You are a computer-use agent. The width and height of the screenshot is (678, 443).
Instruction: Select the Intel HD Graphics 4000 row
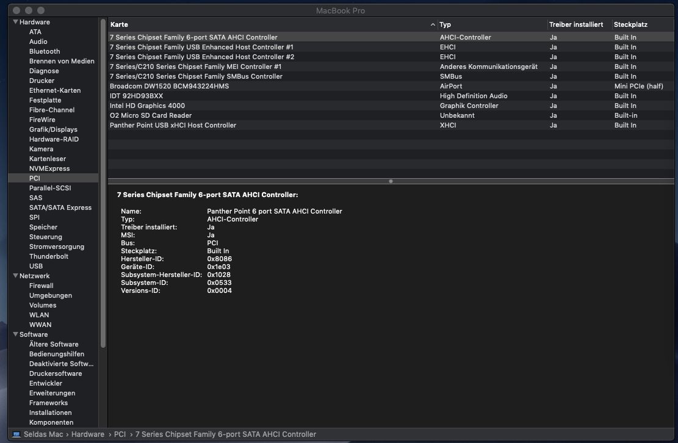147,106
